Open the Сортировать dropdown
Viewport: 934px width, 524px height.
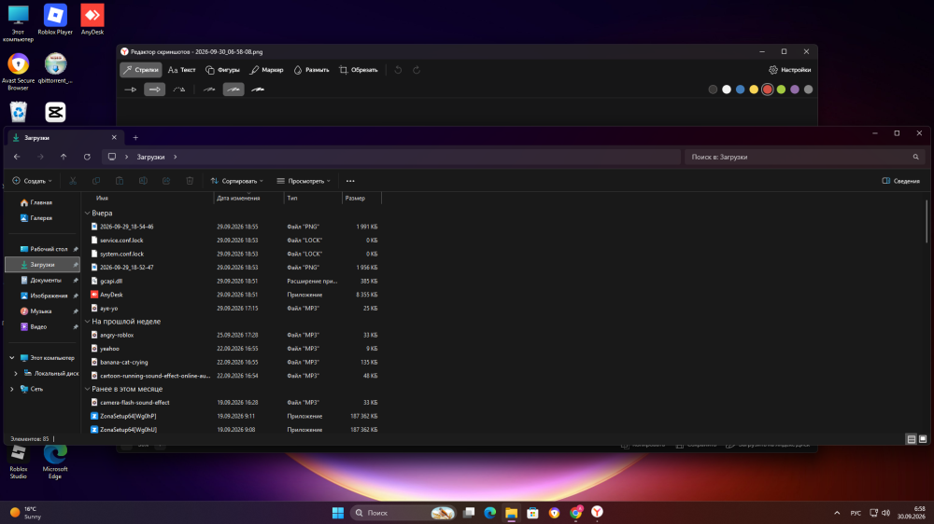(x=236, y=181)
